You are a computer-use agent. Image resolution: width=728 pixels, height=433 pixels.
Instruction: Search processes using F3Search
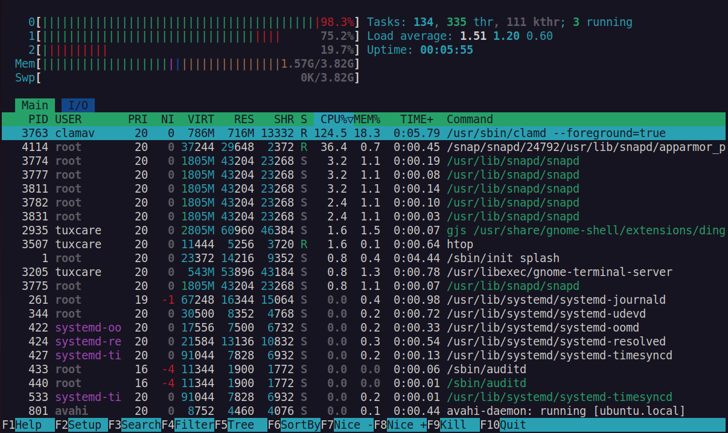(134, 425)
